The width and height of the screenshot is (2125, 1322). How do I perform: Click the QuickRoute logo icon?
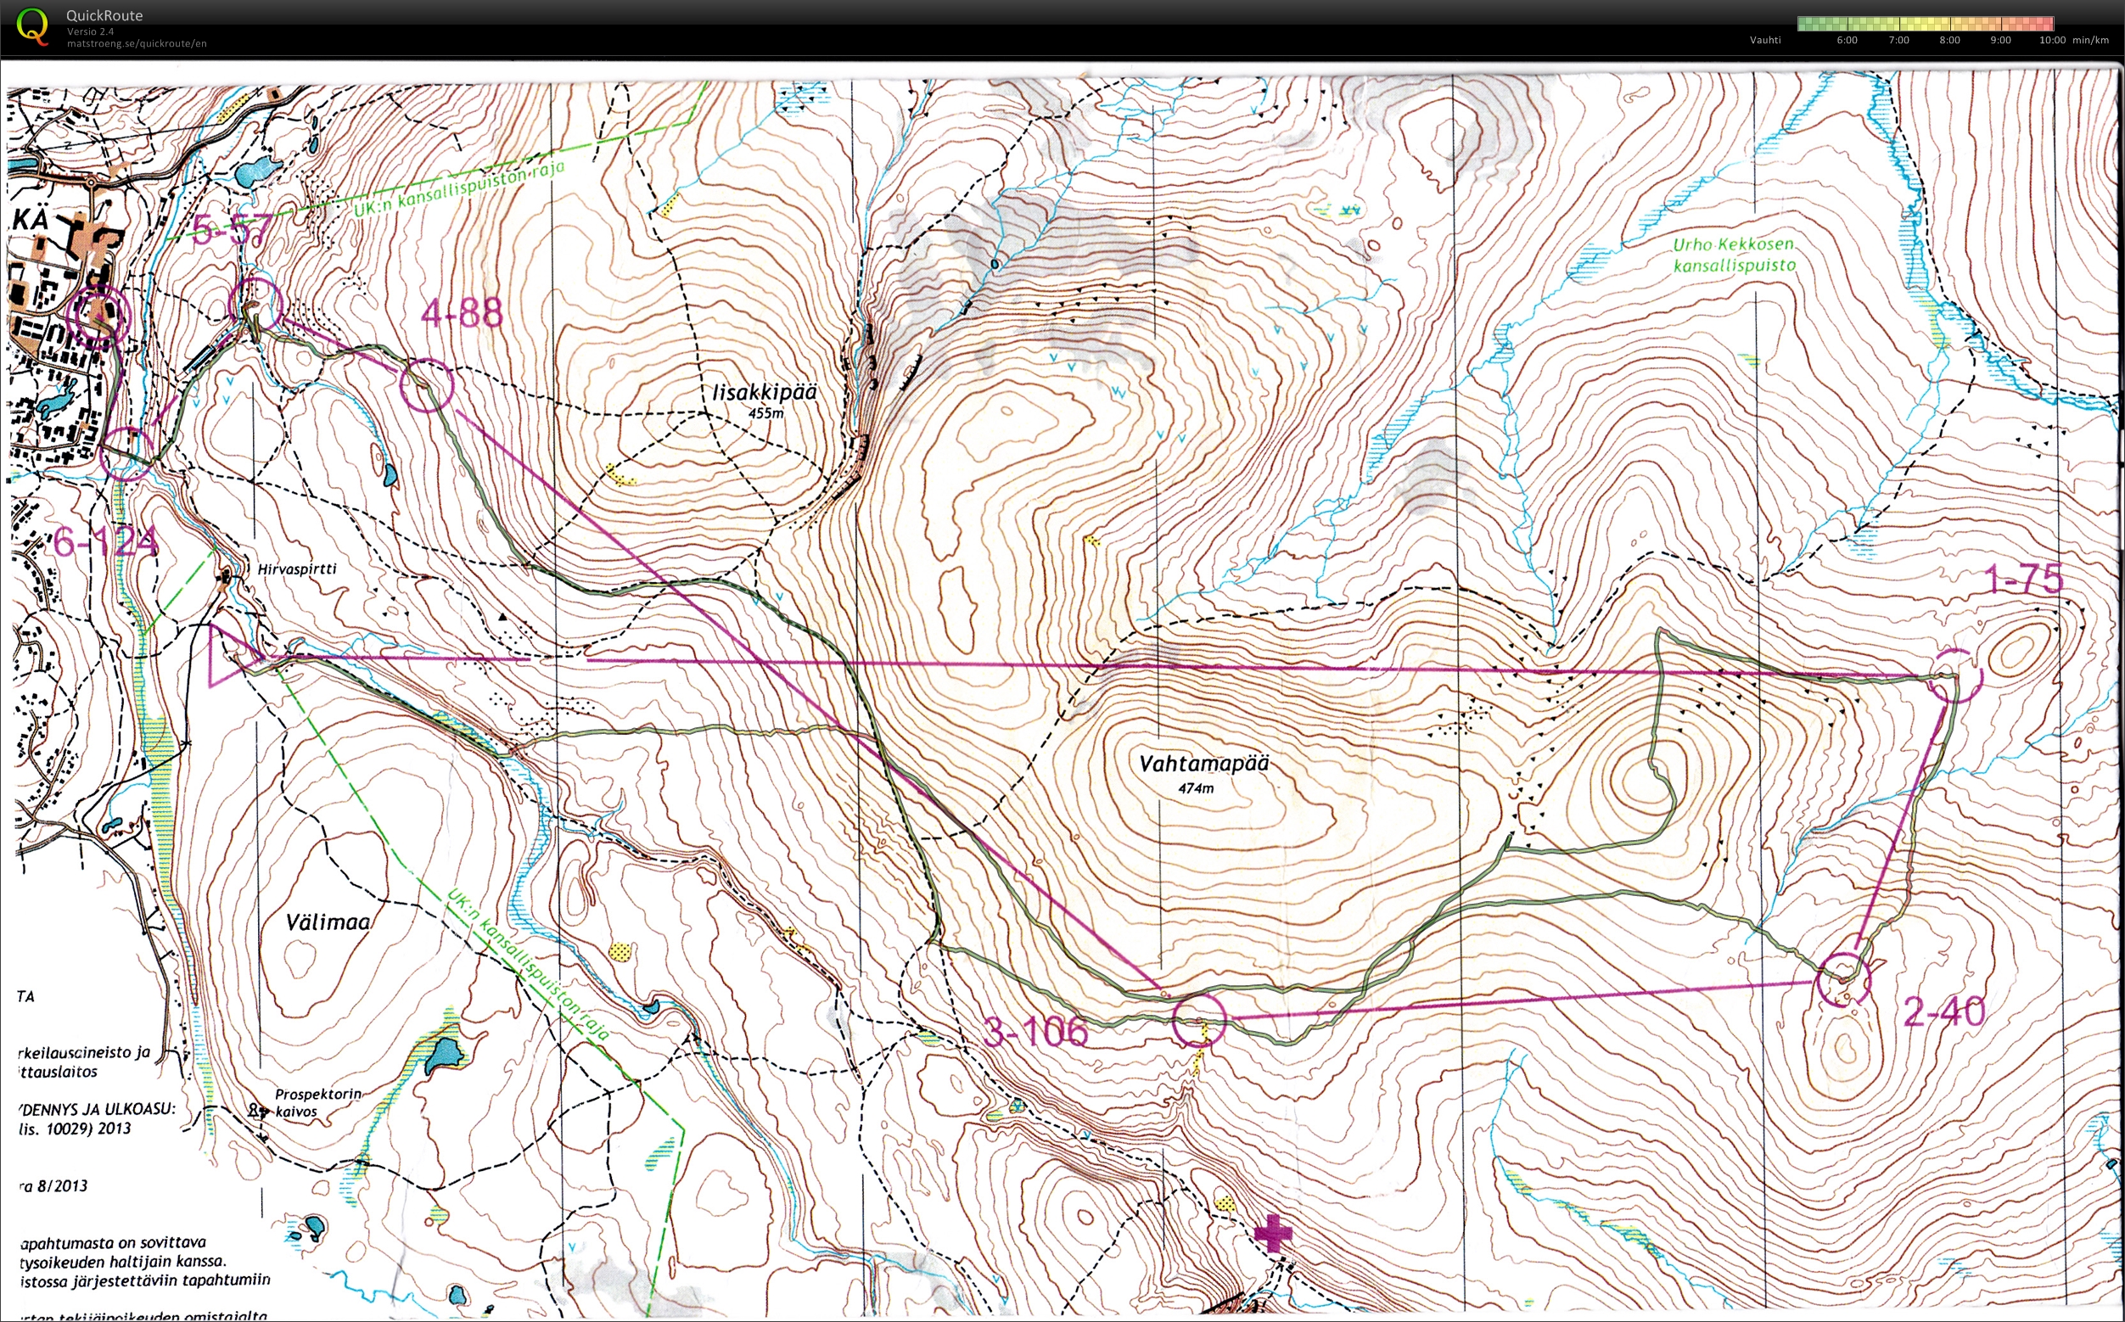click(32, 26)
